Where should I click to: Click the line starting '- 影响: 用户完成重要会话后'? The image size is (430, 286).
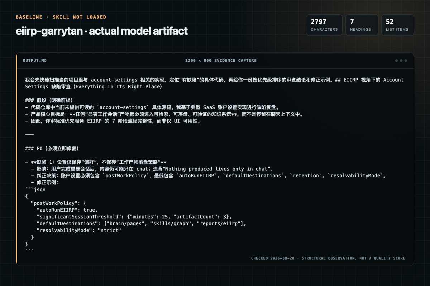[153, 169]
